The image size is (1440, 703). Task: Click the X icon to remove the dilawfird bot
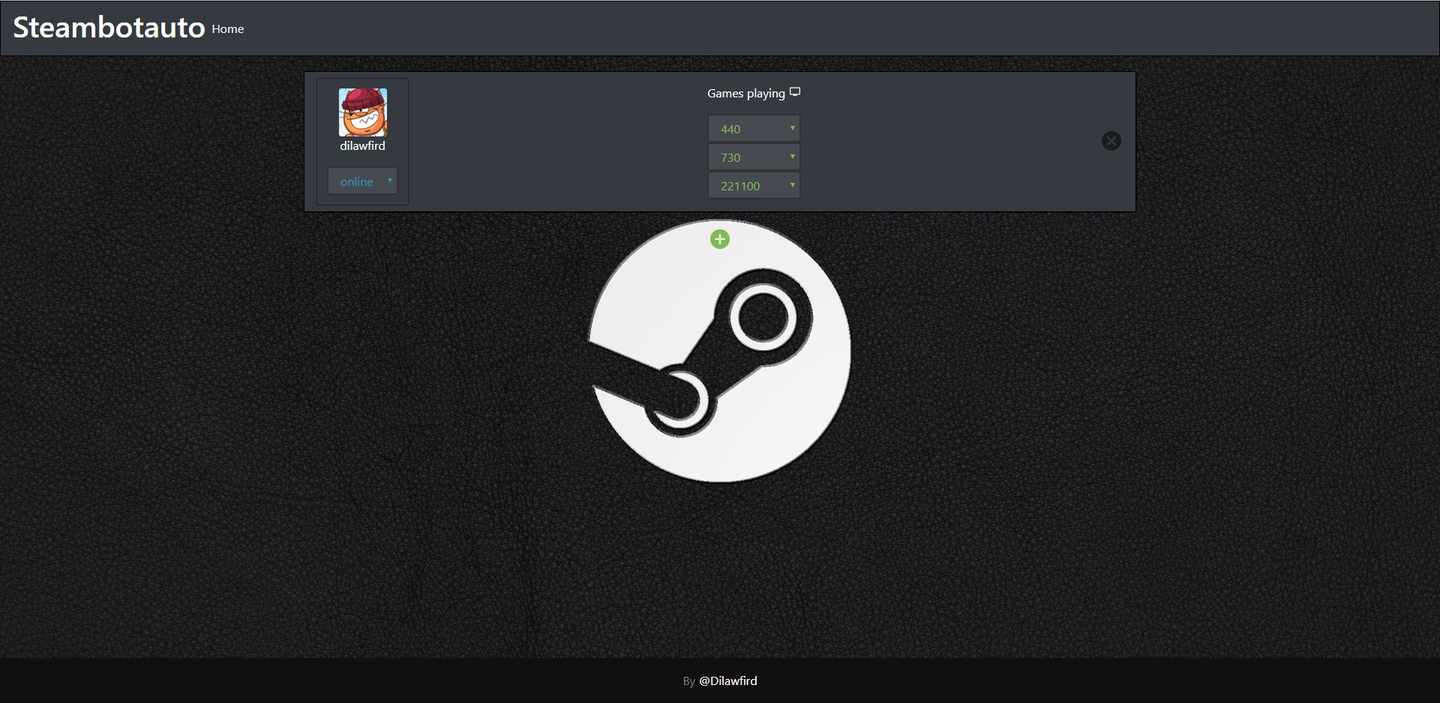coord(1111,141)
